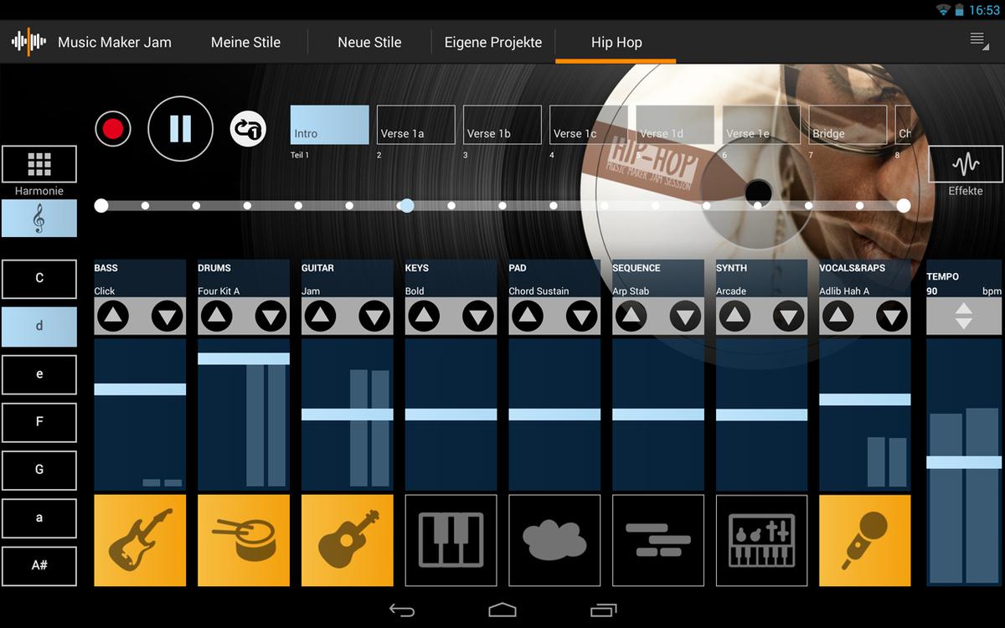This screenshot has height=628, width=1005.
Task: Open the overflow menu at top right
Action: 979,41
